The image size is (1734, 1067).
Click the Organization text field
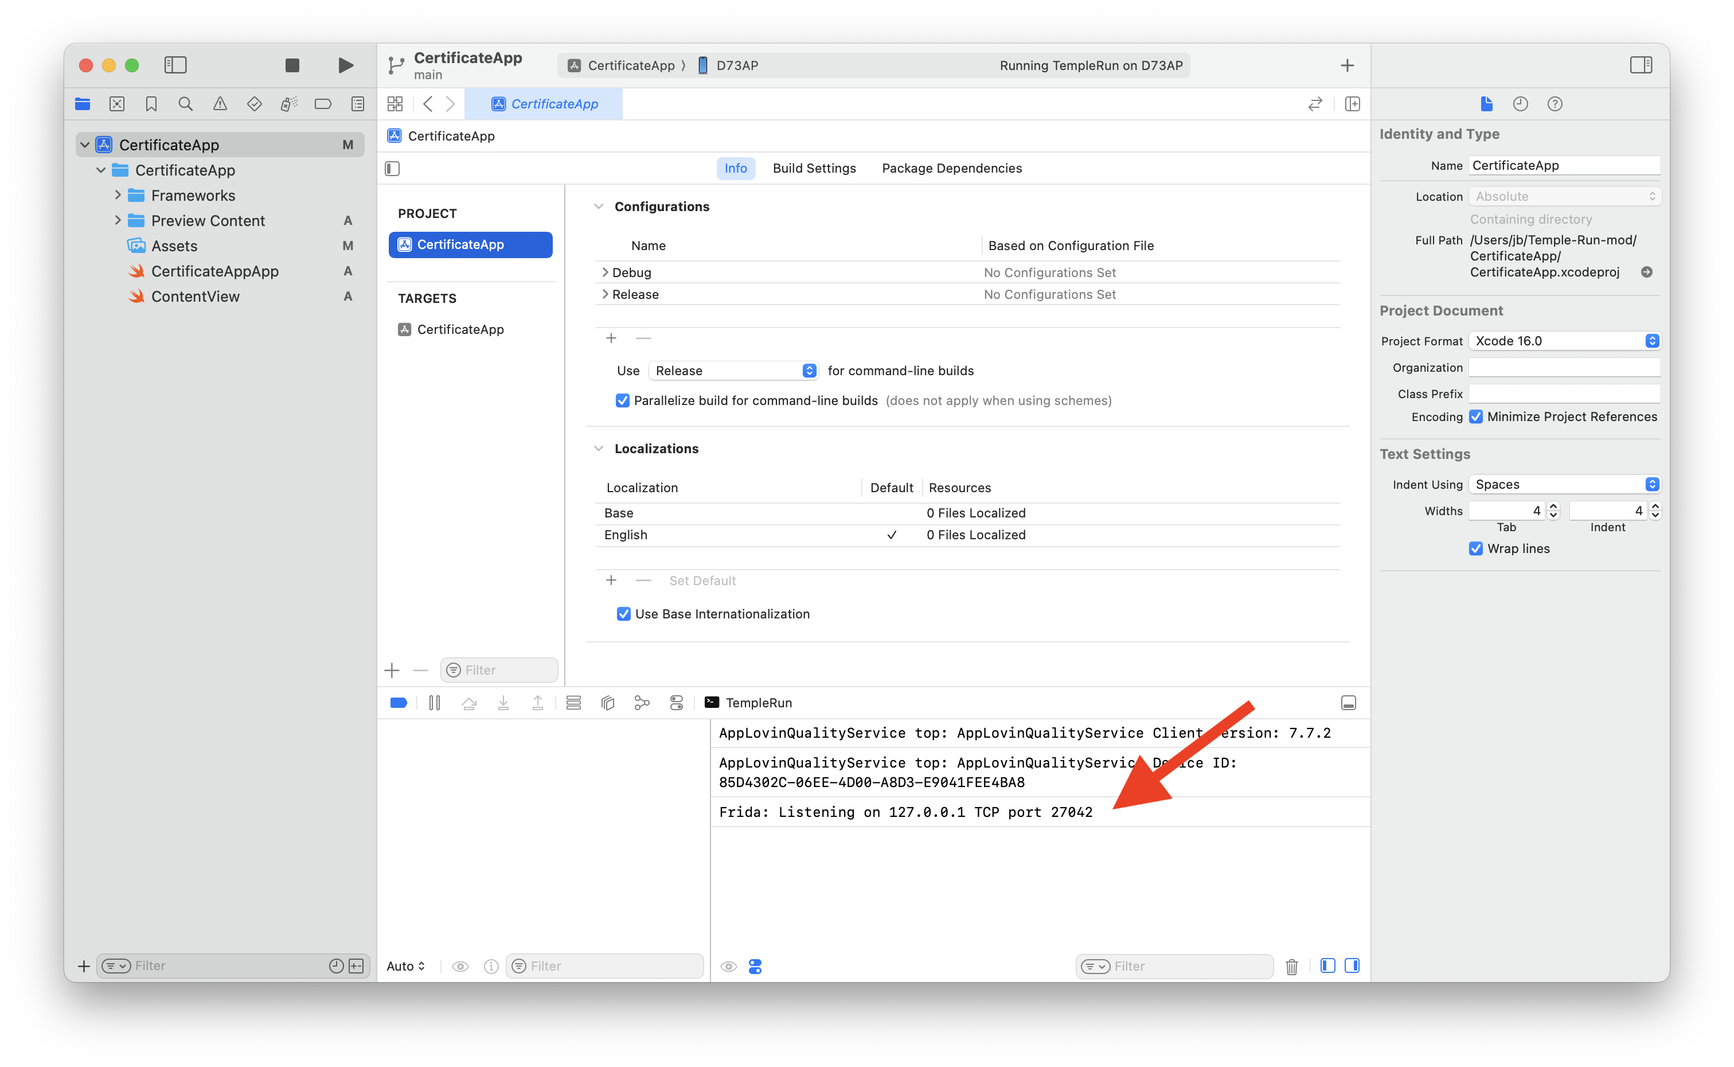(1564, 368)
